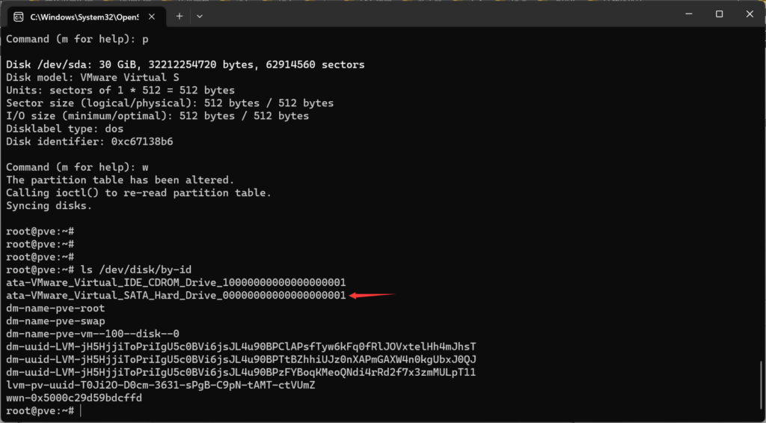The width and height of the screenshot is (766, 423).
Task: Open a new terminal tab
Action: pyautogui.click(x=180, y=16)
